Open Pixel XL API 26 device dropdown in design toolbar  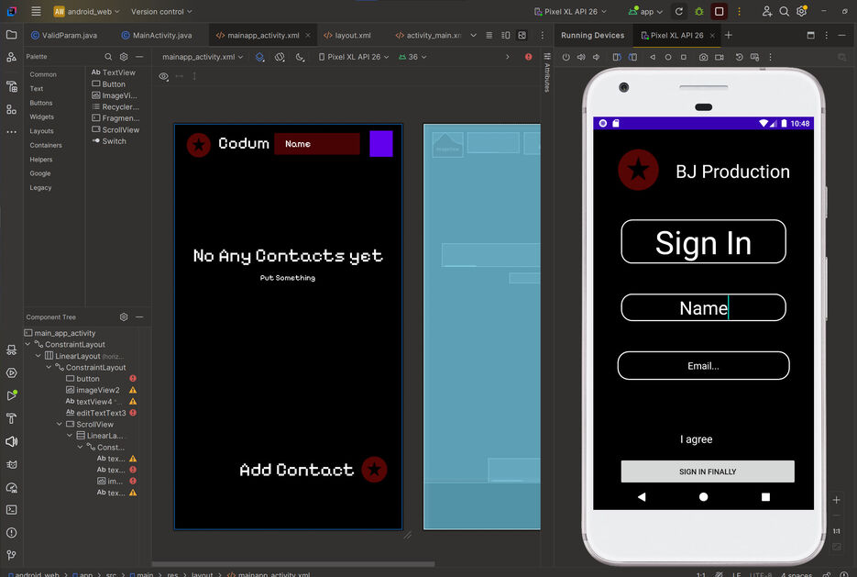354,57
